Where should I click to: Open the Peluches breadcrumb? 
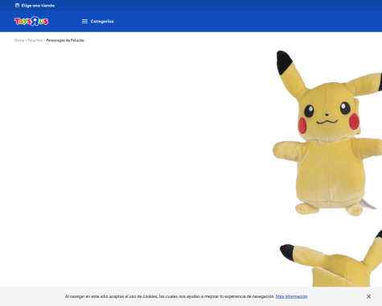[x=35, y=40]
